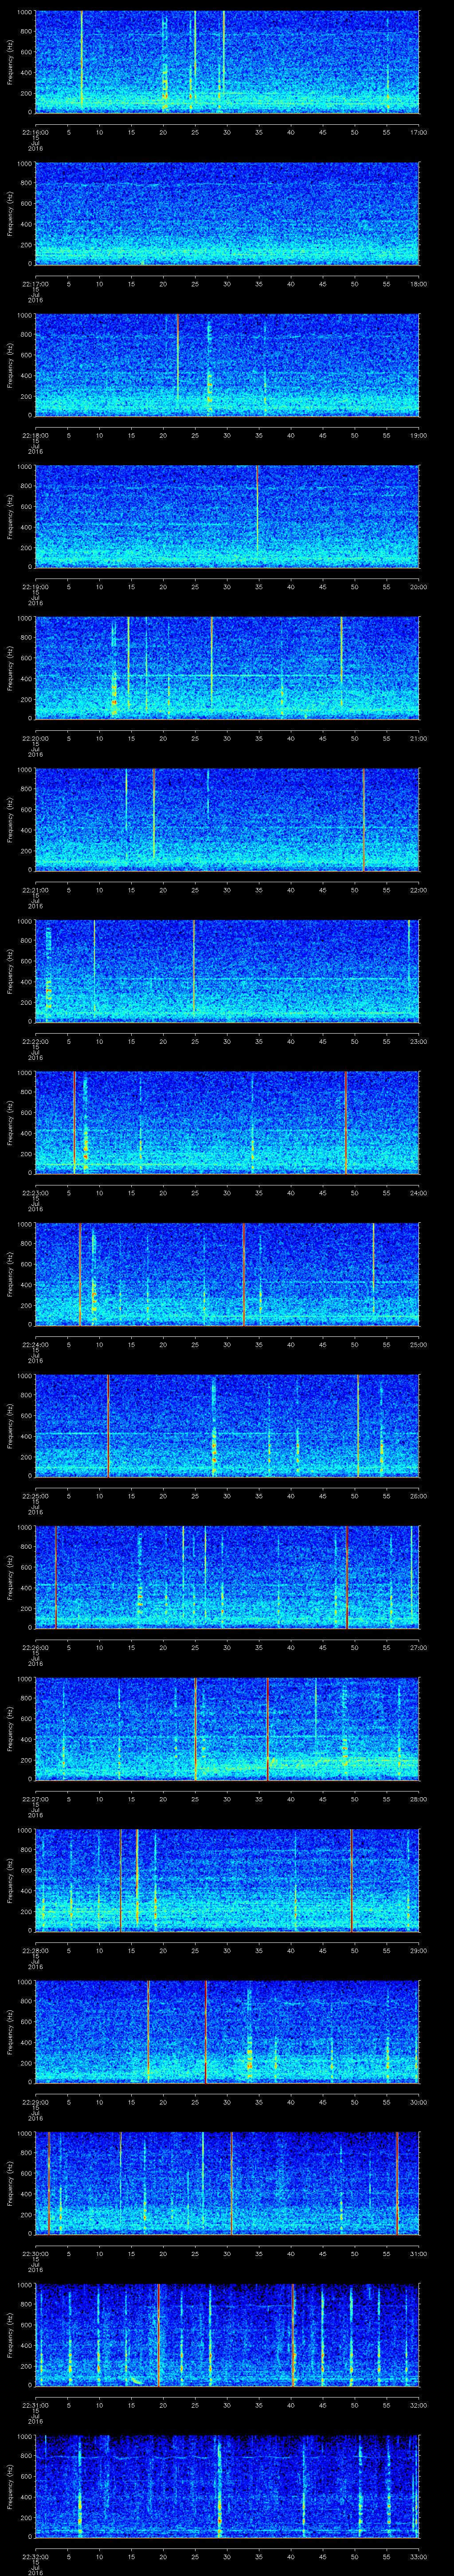
Task: Select the 17:00 end time label
Action: click(x=418, y=132)
